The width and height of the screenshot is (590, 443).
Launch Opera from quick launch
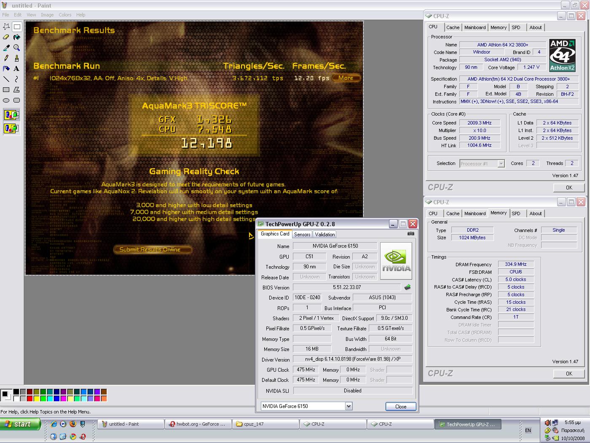point(83,437)
